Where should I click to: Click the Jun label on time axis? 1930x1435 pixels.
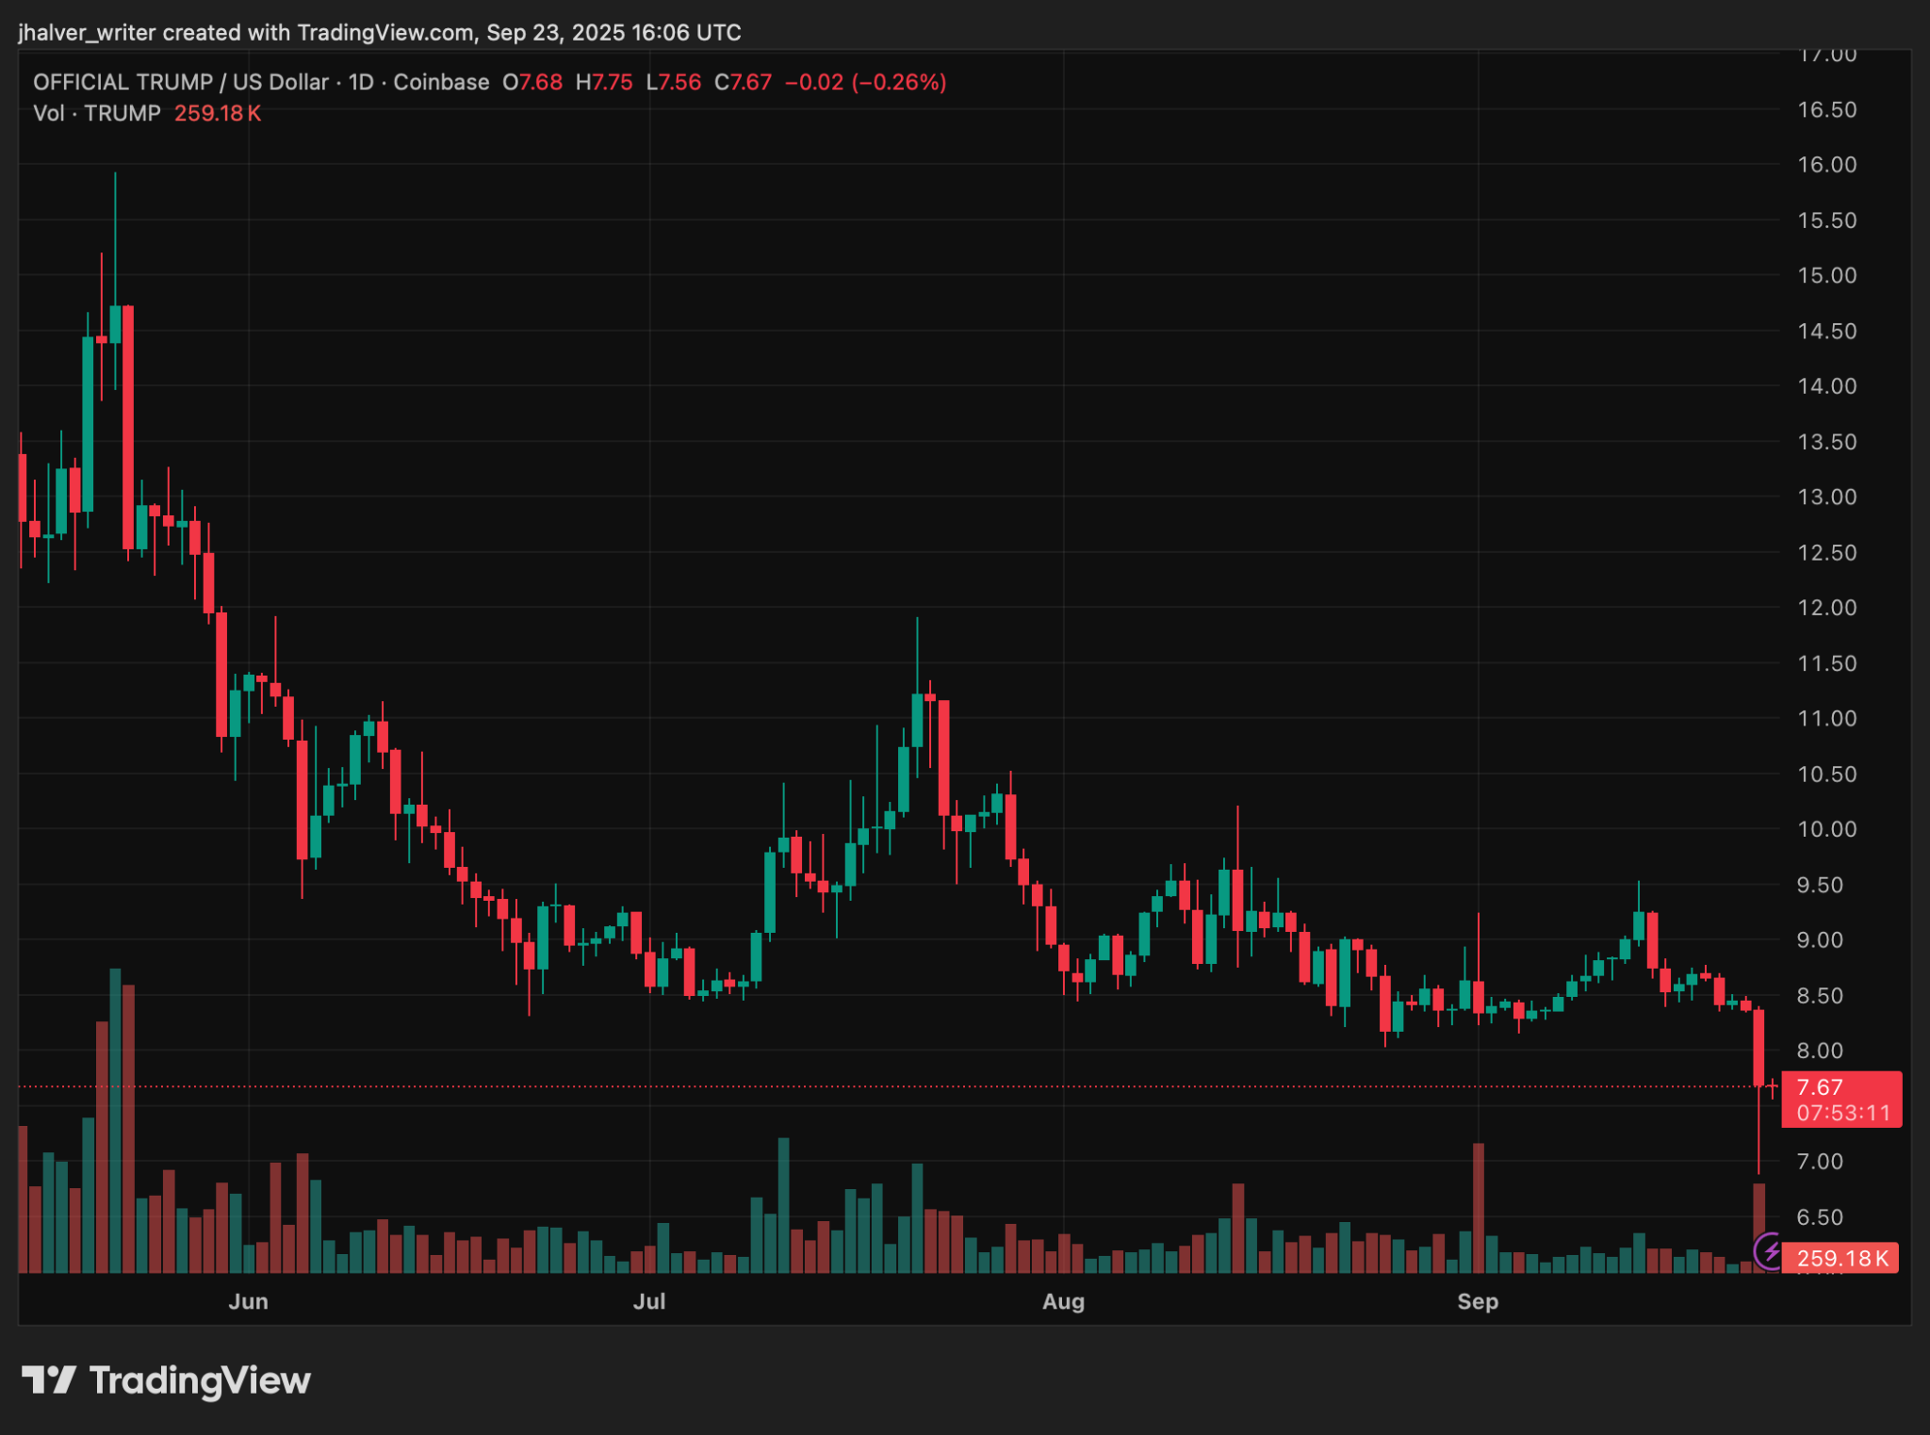click(x=249, y=1301)
